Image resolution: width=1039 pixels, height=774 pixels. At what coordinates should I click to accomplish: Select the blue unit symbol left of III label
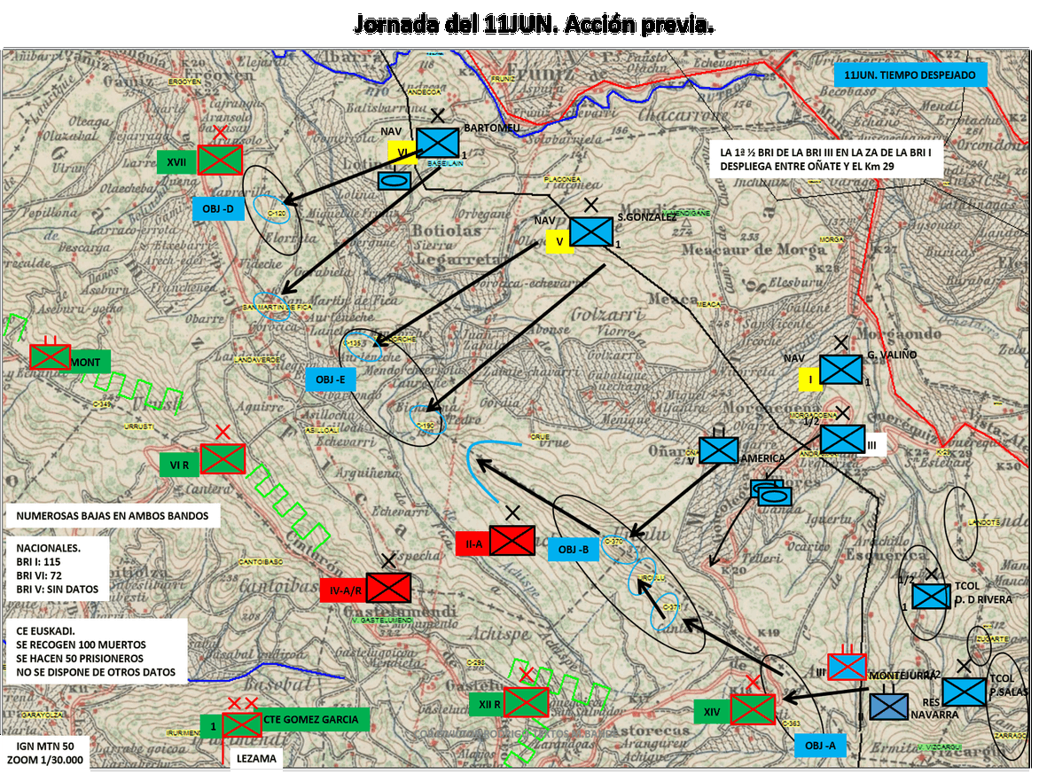[x=842, y=440]
